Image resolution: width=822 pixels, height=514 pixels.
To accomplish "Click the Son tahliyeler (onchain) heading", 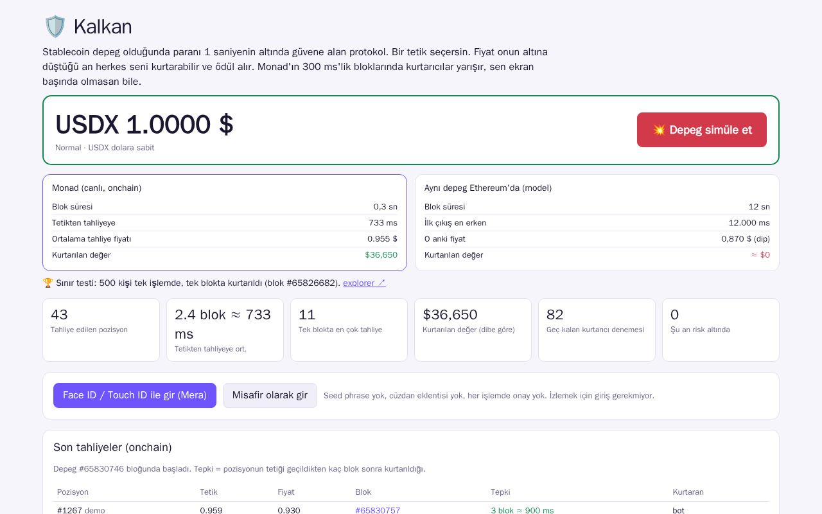I will (112, 447).
